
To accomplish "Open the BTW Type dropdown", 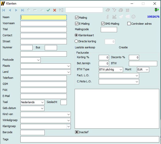I will click(121, 70).
